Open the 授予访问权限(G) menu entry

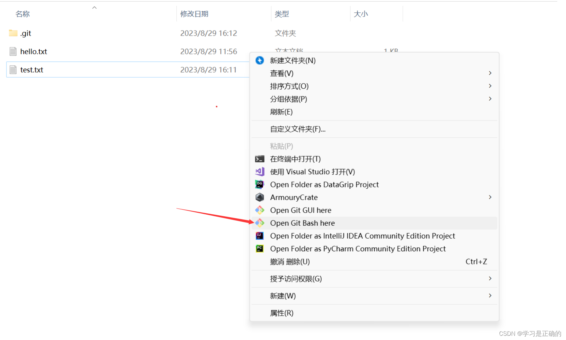pos(374,279)
